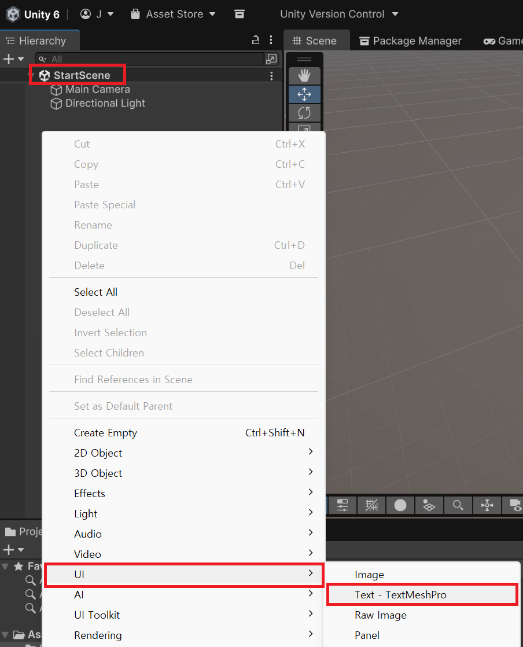Collapse the Assets folder foldout arrow
Image resolution: width=523 pixels, height=647 pixels.
click(5, 635)
